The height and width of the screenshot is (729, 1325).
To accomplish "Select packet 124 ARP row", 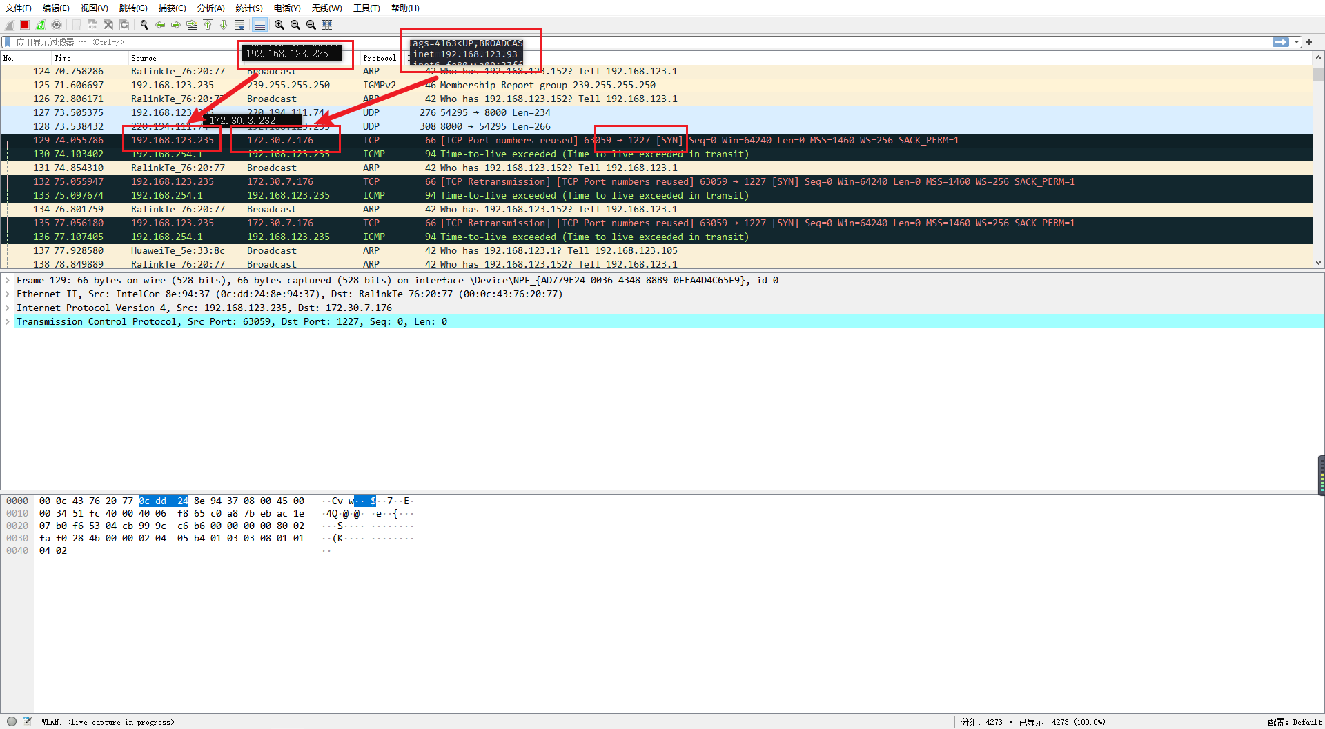I will coord(656,71).
